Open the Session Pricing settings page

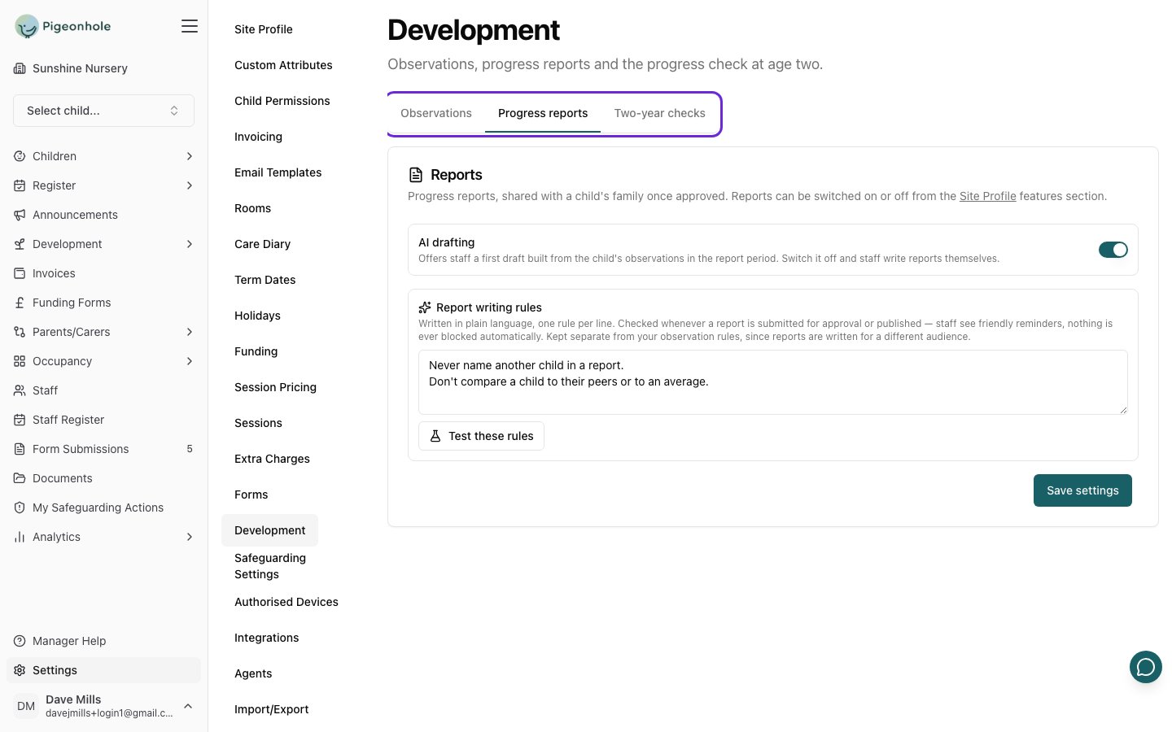275,387
